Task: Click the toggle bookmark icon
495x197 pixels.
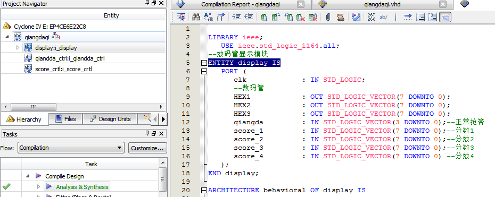Action: click(x=264, y=17)
